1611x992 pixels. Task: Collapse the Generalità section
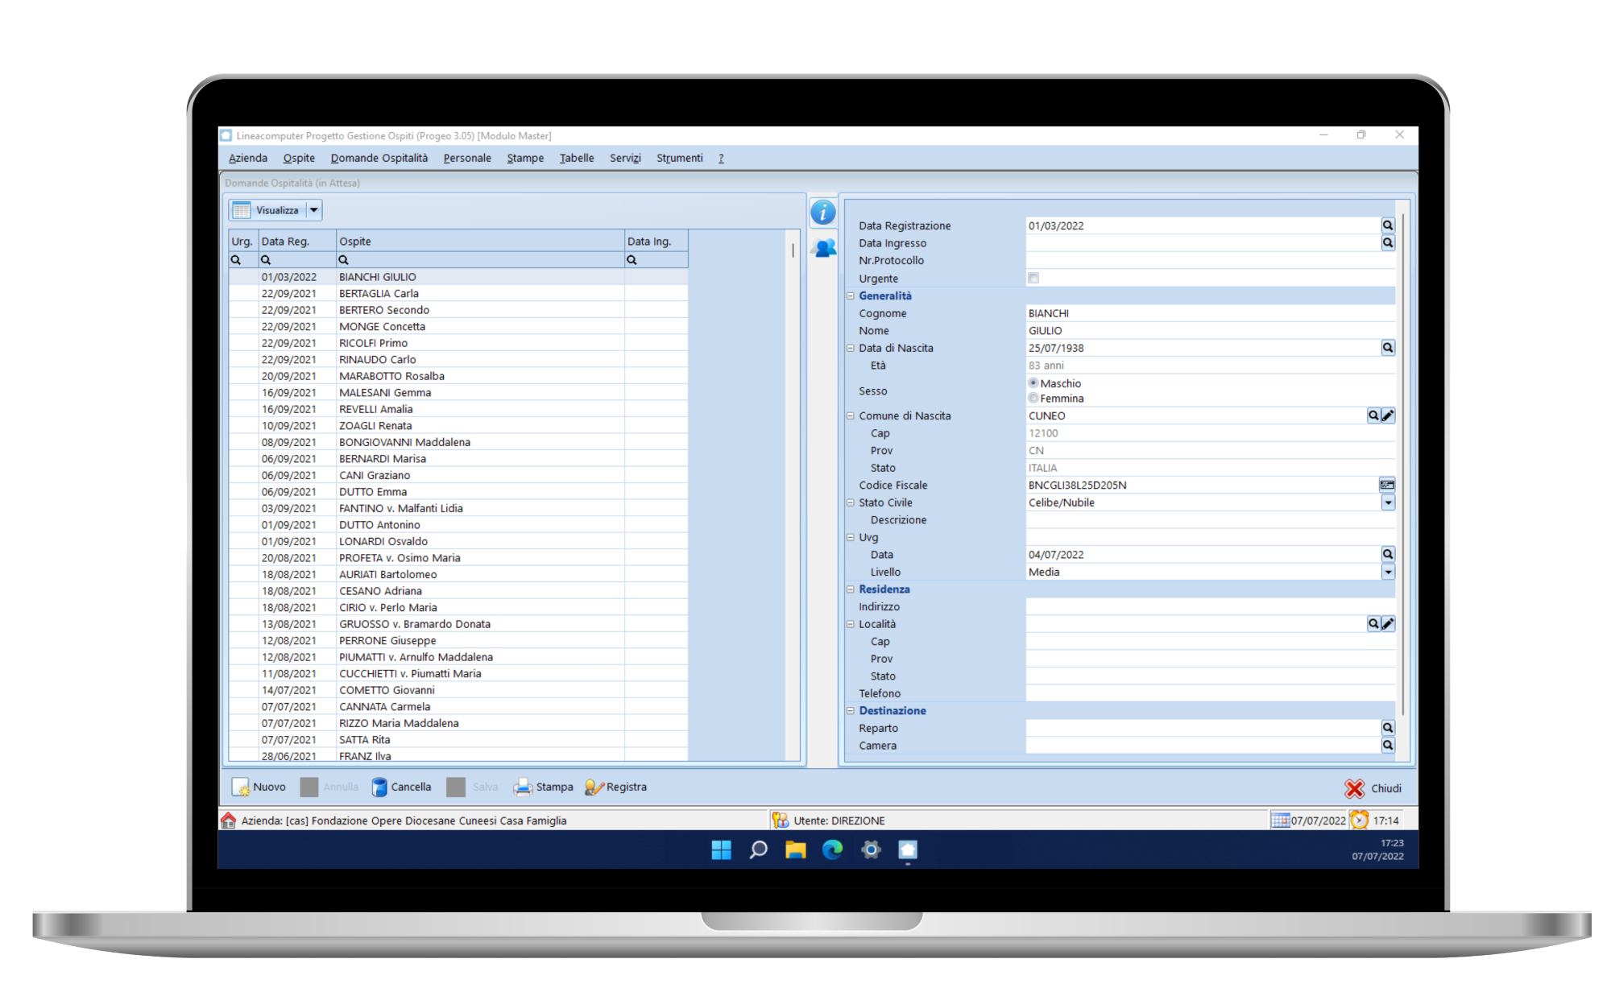850,296
